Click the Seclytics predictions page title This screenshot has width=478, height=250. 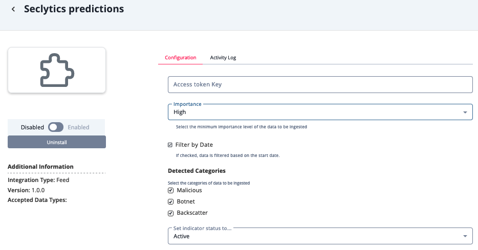(x=74, y=9)
